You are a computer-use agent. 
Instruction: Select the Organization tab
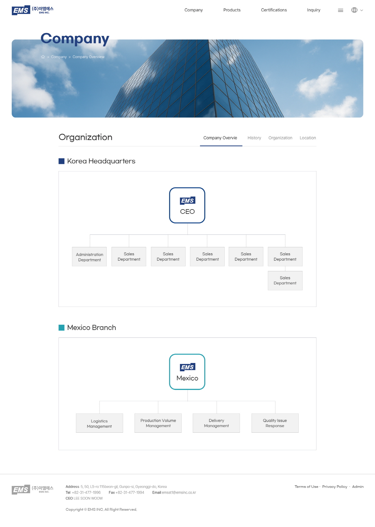point(280,138)
